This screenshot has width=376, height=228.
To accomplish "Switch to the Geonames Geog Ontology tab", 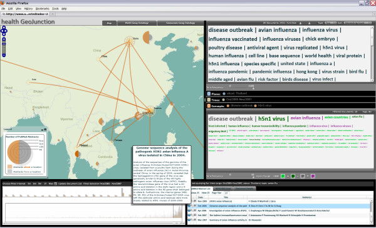I will [x=180, y=23].
